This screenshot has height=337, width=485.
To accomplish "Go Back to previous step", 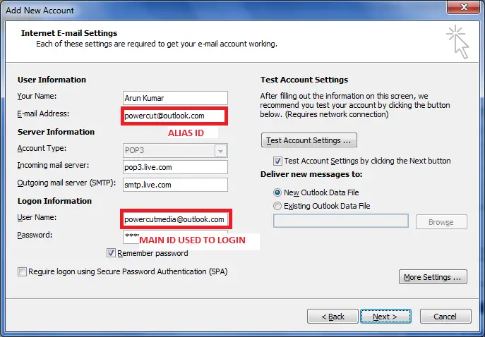I will [333, 317].
